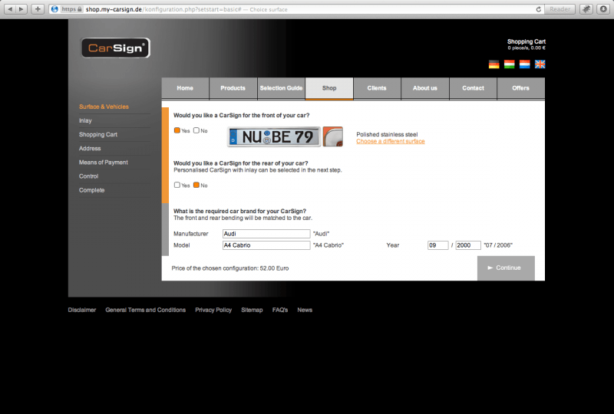Open the News footer link
This screenshot has width=614, height=414.
305,310
